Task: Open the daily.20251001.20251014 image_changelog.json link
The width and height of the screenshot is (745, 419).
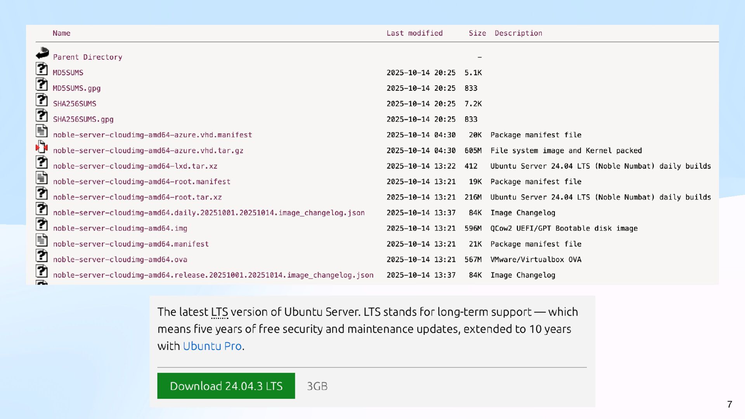Action: pyautogui.click(x=209, y=213)
